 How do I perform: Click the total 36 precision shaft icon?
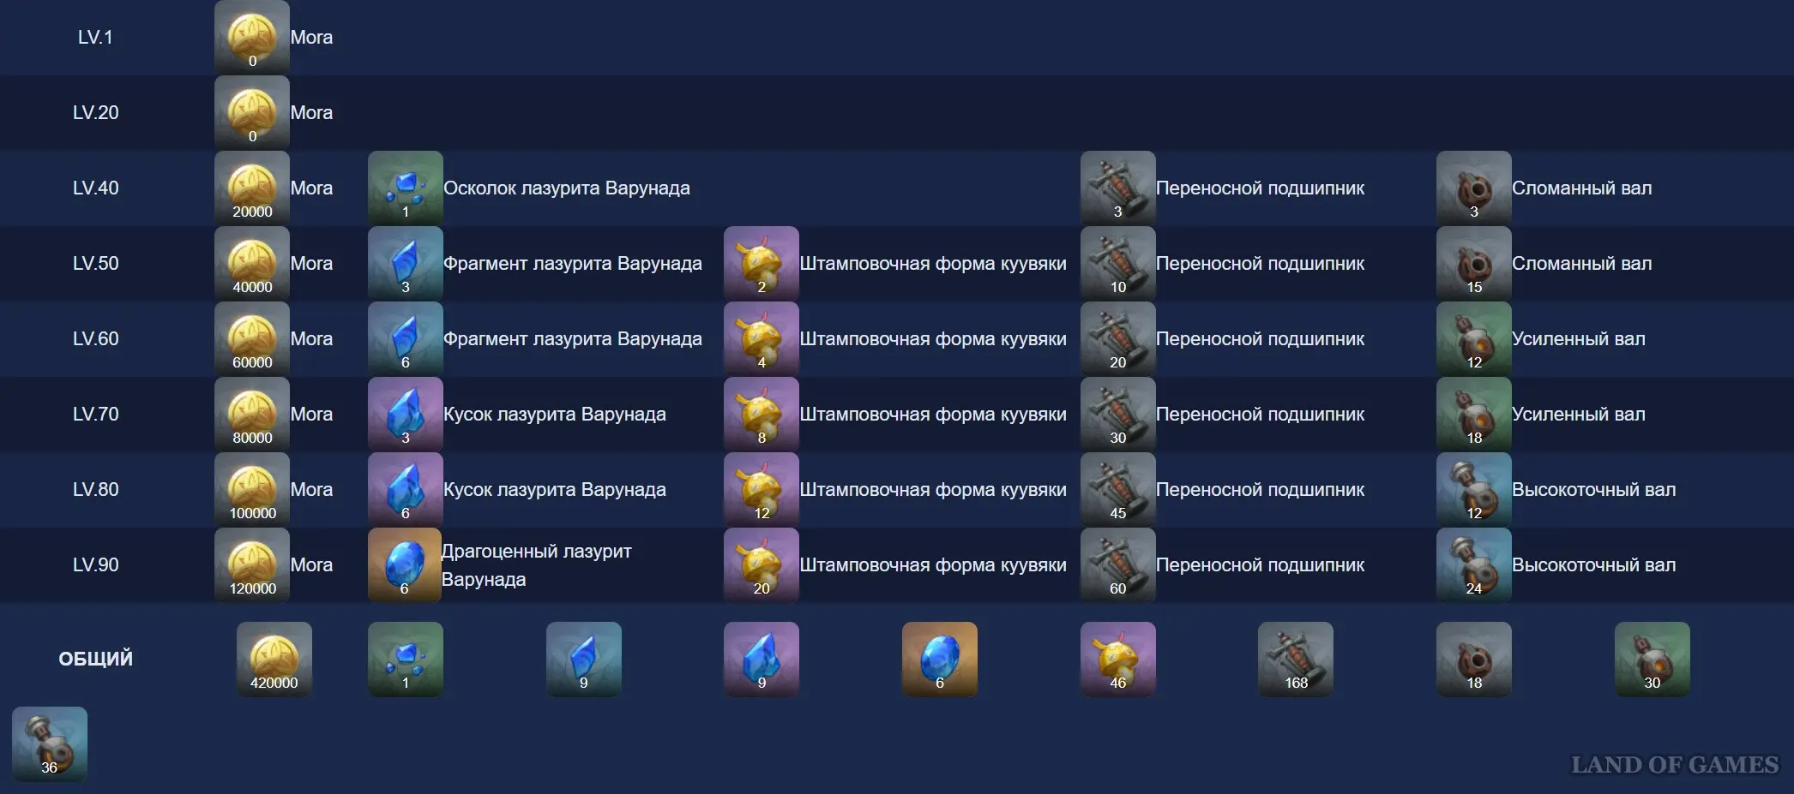pos(50,743)
